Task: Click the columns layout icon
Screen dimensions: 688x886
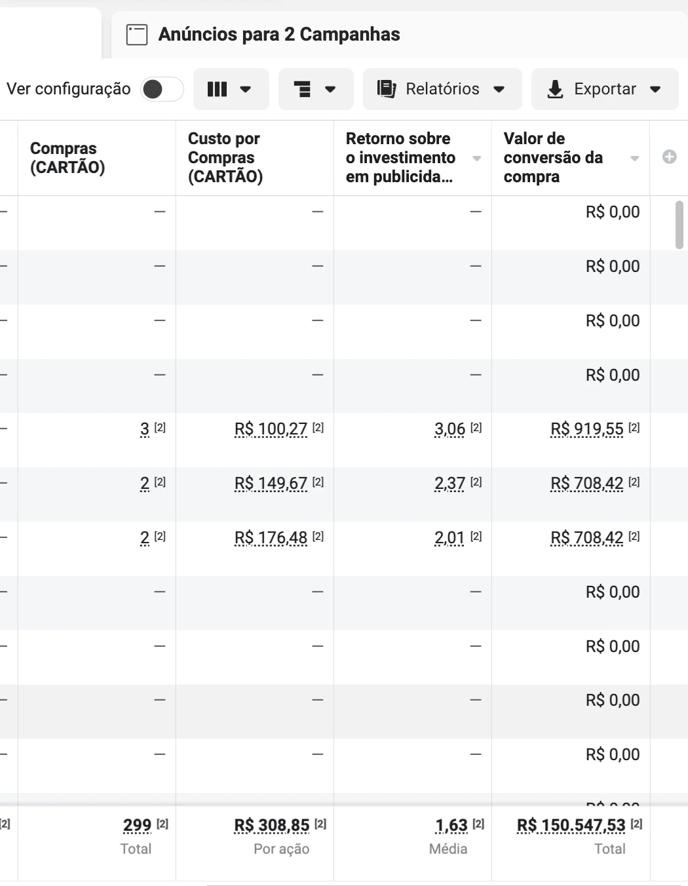Action: coord(218,89)
